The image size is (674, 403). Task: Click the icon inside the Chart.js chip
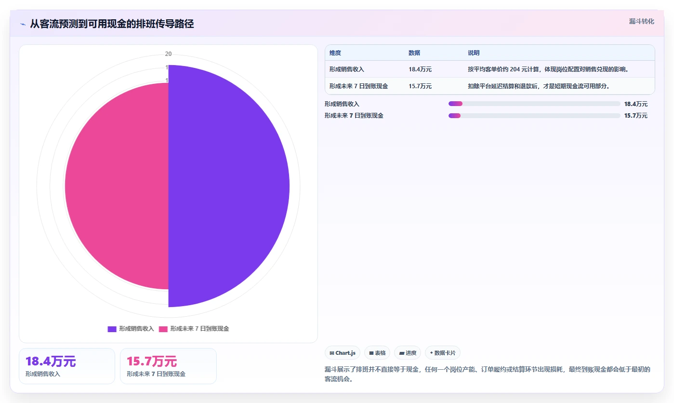tap(332, 353)
